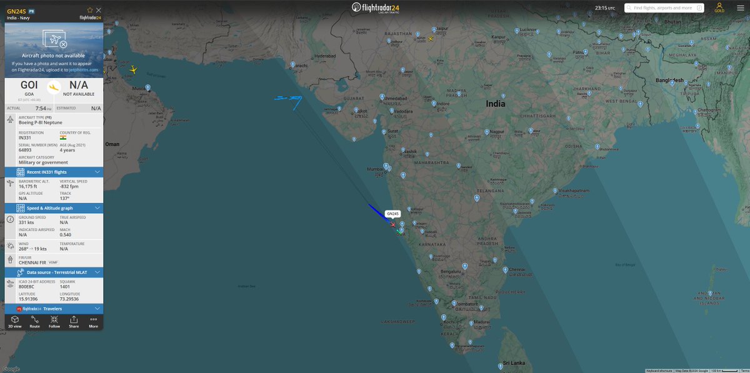
Task: Click the IN331 registration value
Action: [x=24, y=138]
